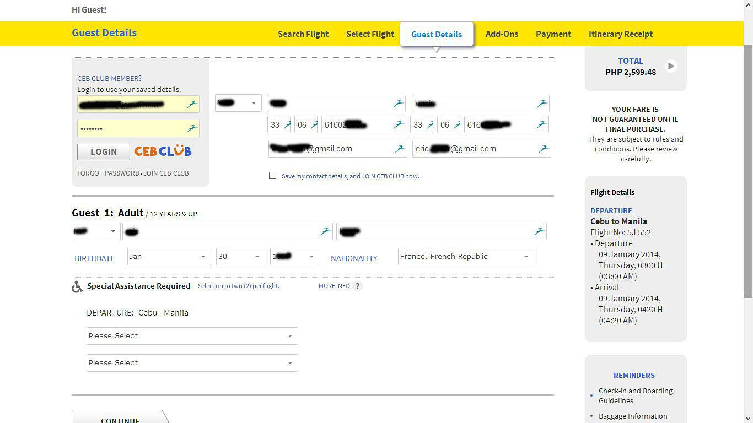Screen dimensions: 753x423
Task: Select the Guest Details step tab
Action: (x=437, y=34)
